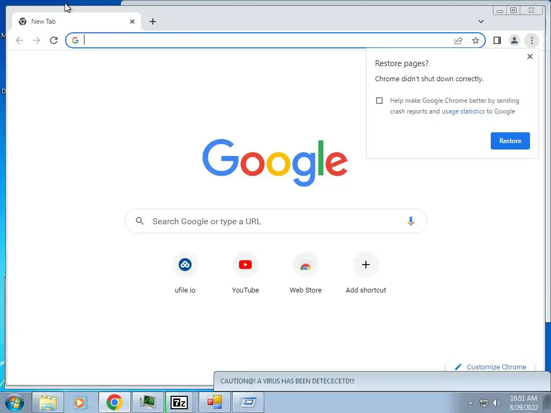
Task: Open the red-yellow-blue squares taskbar app
Action: (214, 402)
